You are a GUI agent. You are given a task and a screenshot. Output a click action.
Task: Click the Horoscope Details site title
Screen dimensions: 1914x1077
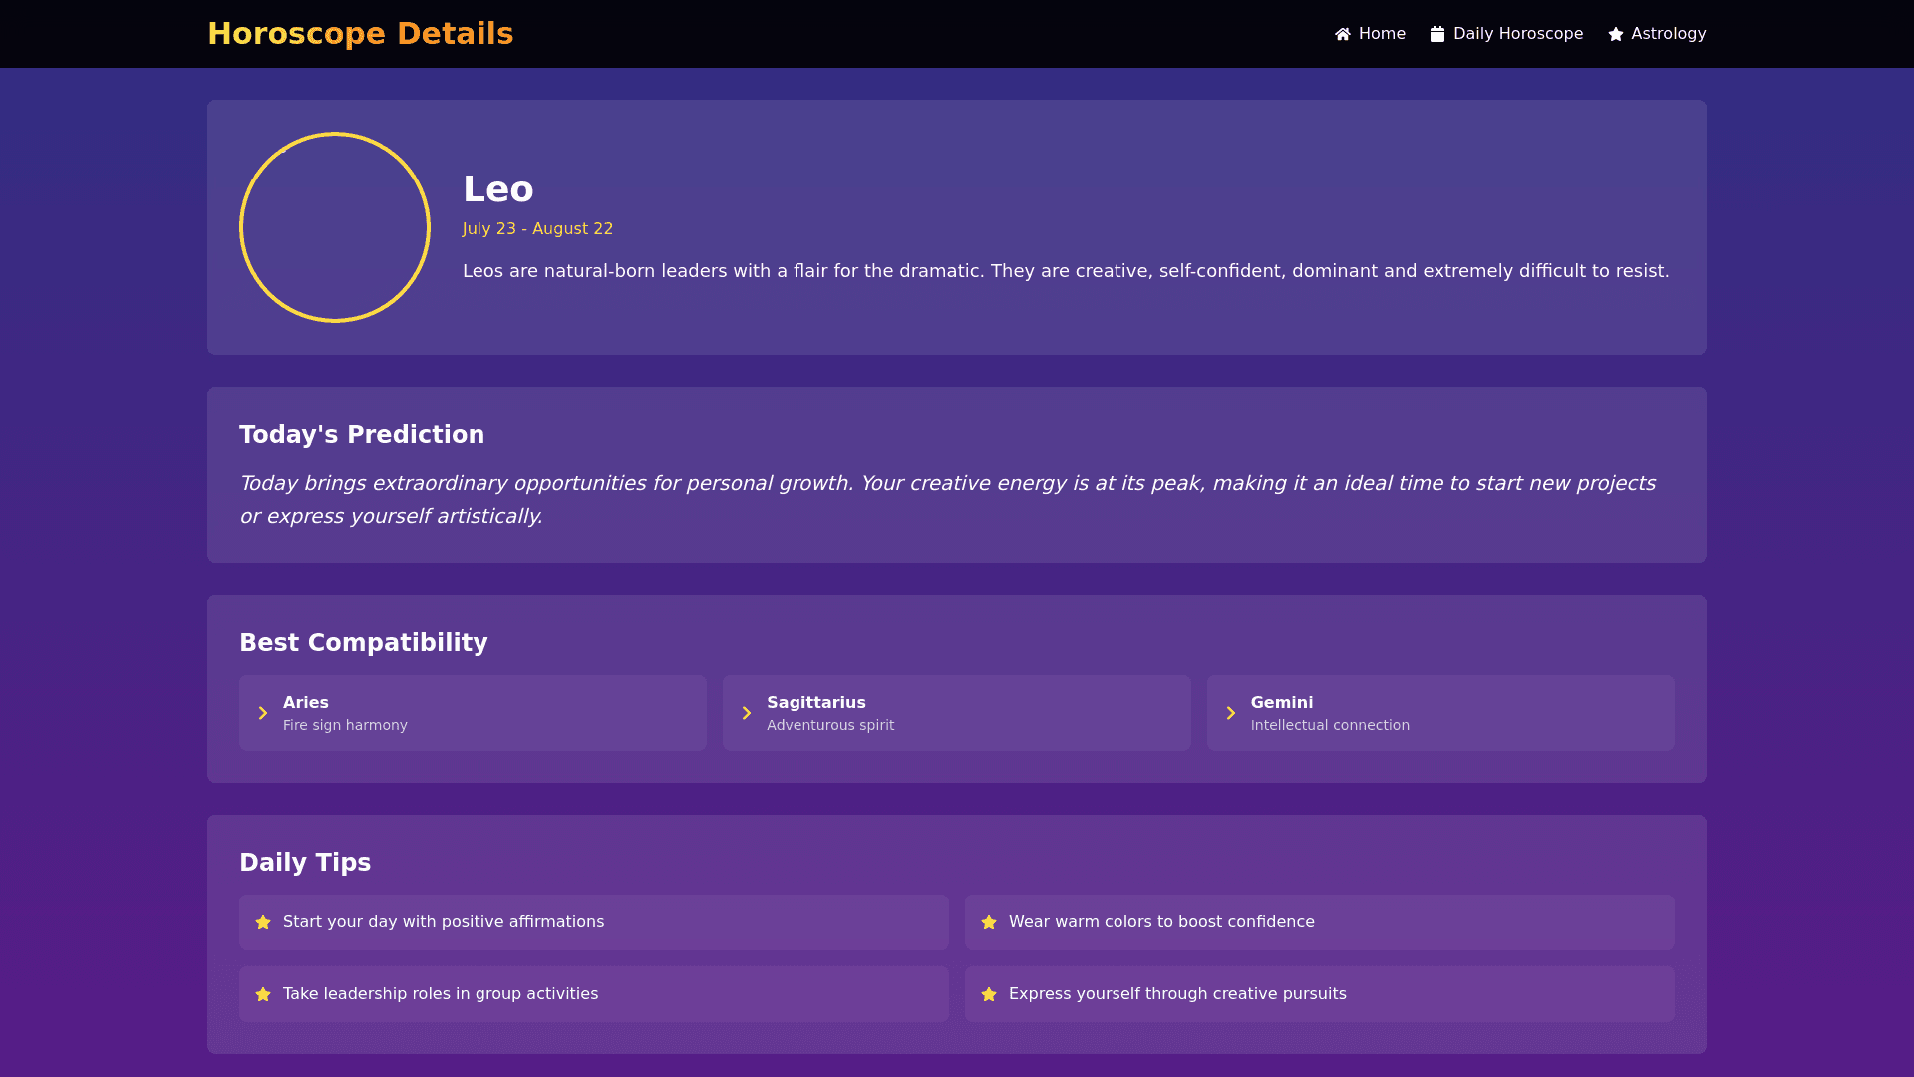(360, 34)
